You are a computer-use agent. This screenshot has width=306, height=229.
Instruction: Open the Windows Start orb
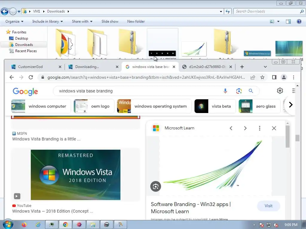point(8,224)
